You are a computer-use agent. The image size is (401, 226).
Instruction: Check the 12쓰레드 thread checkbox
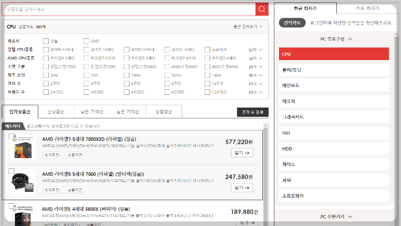coord(207,92)
